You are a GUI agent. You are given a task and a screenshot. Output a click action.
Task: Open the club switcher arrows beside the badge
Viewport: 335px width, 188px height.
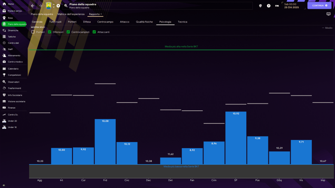pyautogui.click(x=54, y=6)
